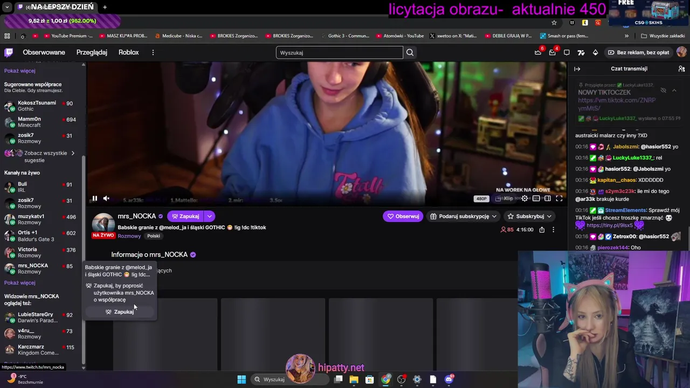Open a new browser tab

[x=105, y=7]
